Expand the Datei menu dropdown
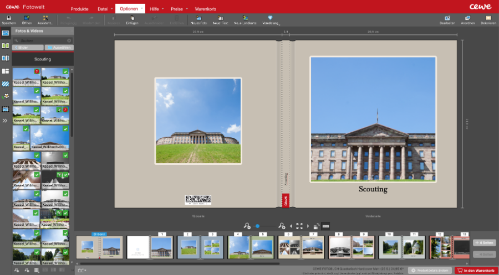499x275 pixels. pos(110,9)
